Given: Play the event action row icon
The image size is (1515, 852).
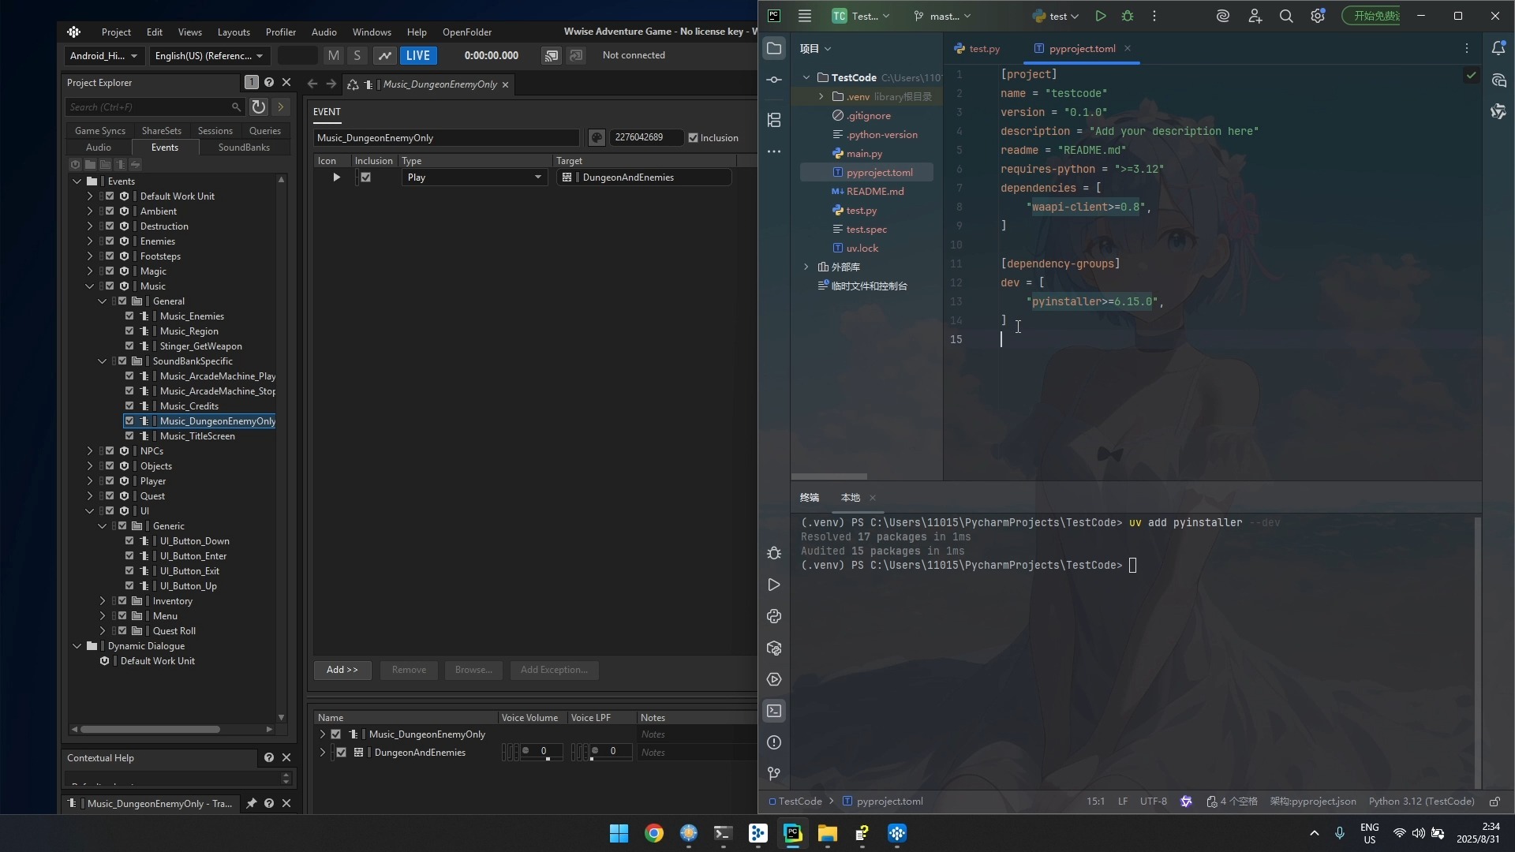Looking at the screenshot, I should coord(336,177).
